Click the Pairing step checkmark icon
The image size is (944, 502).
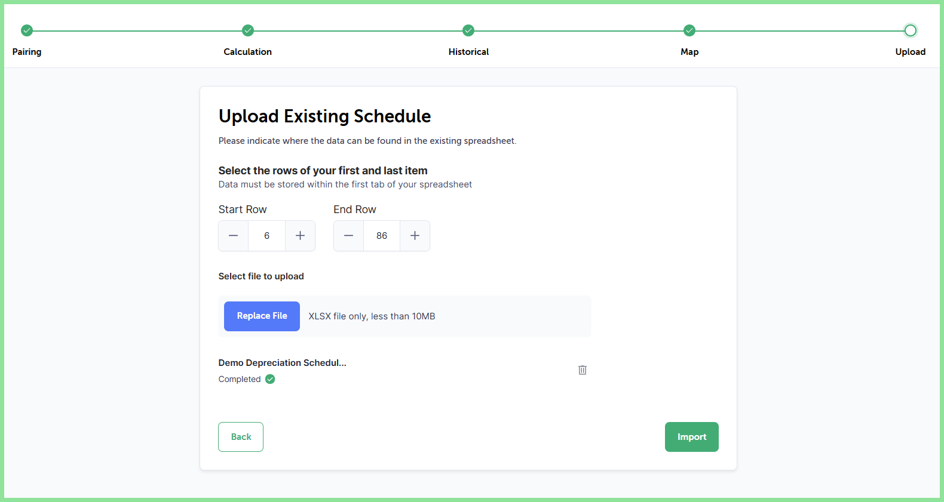(27, 30)
